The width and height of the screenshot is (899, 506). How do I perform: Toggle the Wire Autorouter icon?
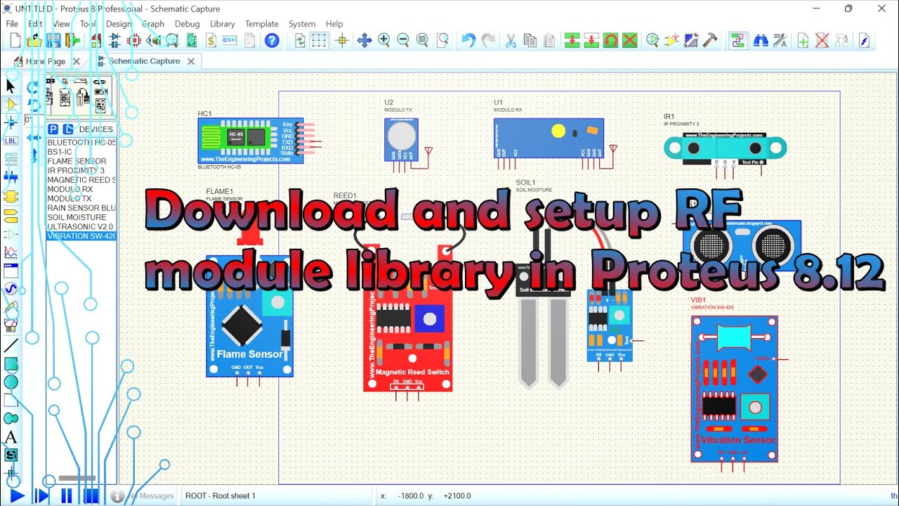737,41
